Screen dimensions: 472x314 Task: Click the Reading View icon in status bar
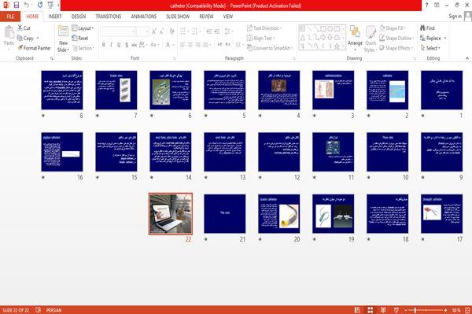383,310
